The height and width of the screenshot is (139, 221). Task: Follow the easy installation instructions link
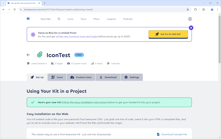(84, 102)
